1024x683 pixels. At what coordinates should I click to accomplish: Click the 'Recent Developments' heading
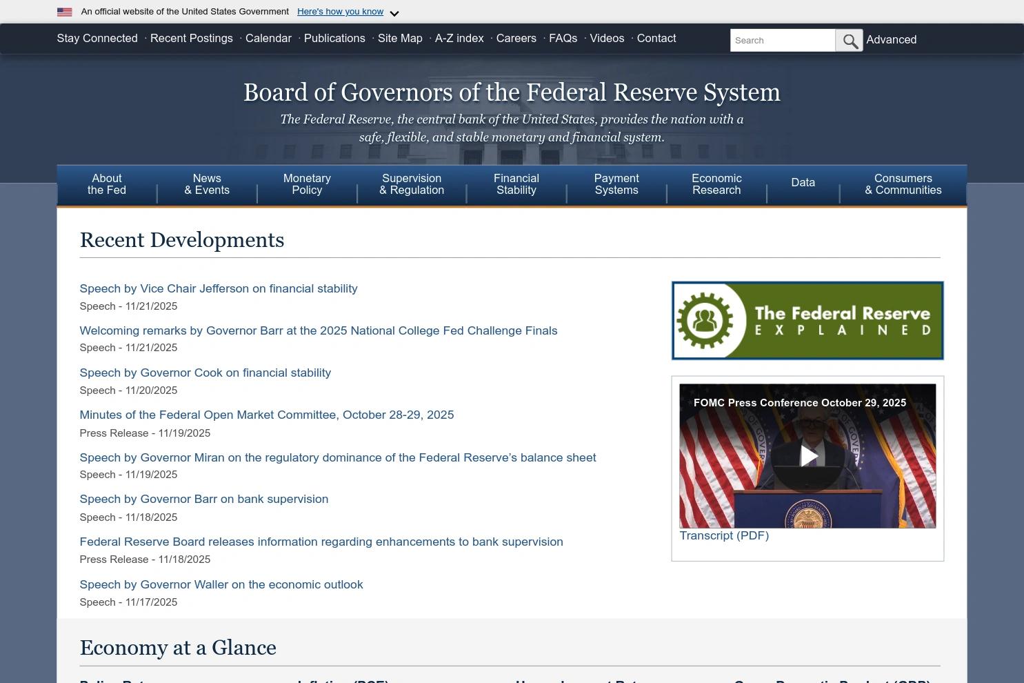pos(182,240)
